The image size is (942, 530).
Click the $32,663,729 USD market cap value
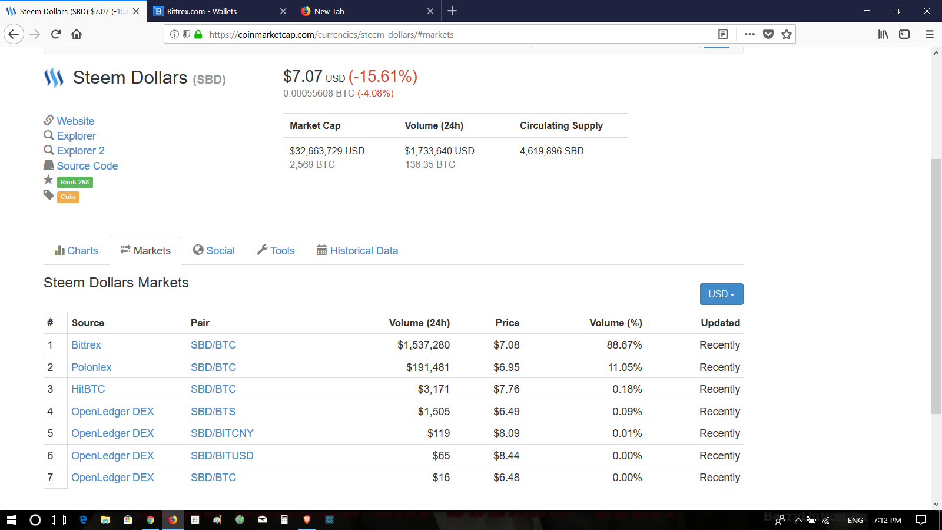327,151
